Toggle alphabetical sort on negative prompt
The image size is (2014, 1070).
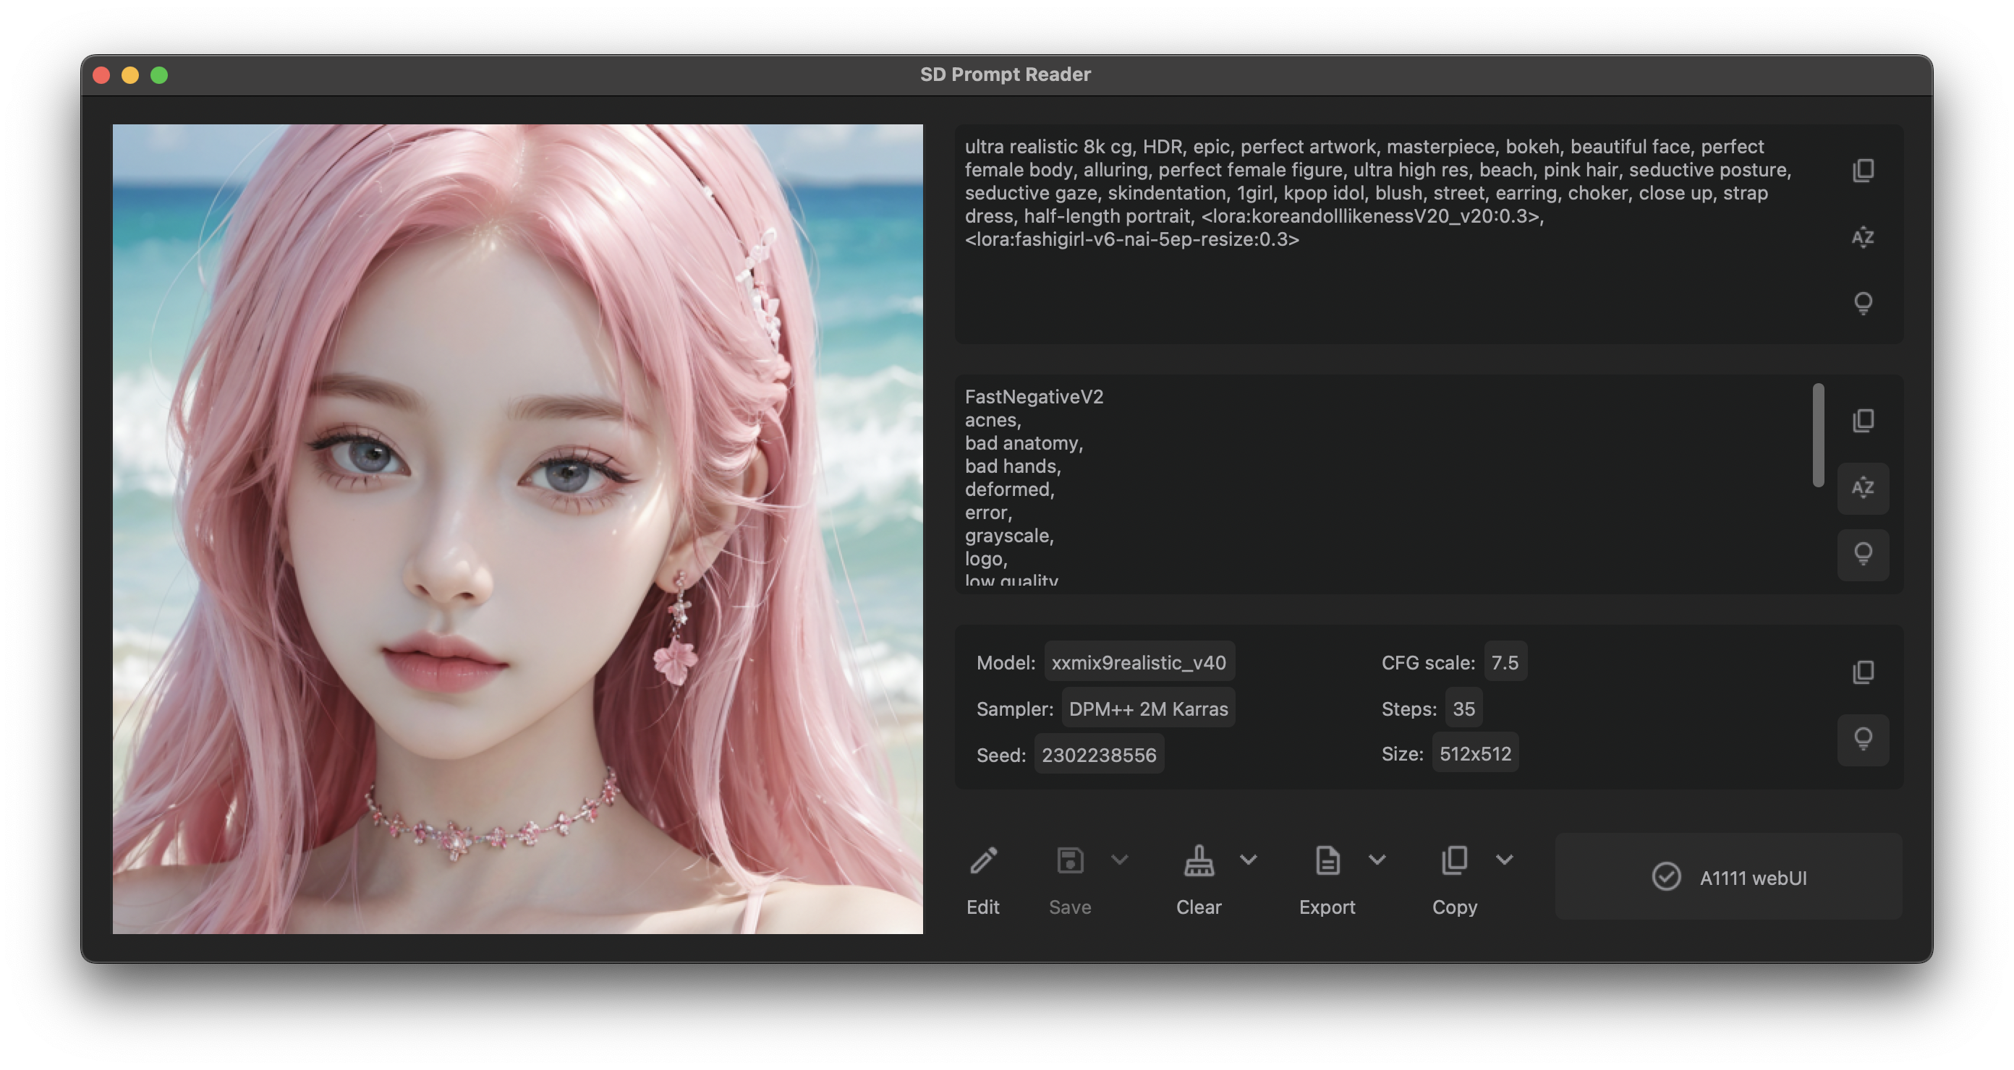click(x=1863, y=488)
